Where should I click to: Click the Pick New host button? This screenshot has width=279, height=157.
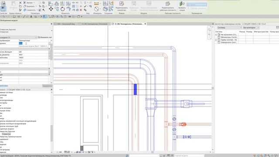pos(182,6)
